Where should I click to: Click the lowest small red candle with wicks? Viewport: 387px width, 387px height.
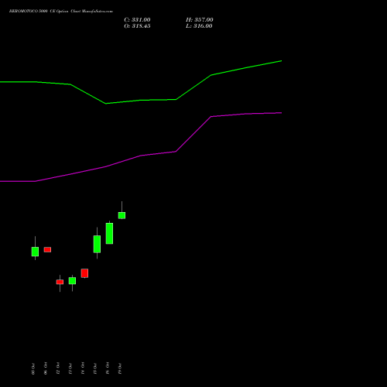60,282
